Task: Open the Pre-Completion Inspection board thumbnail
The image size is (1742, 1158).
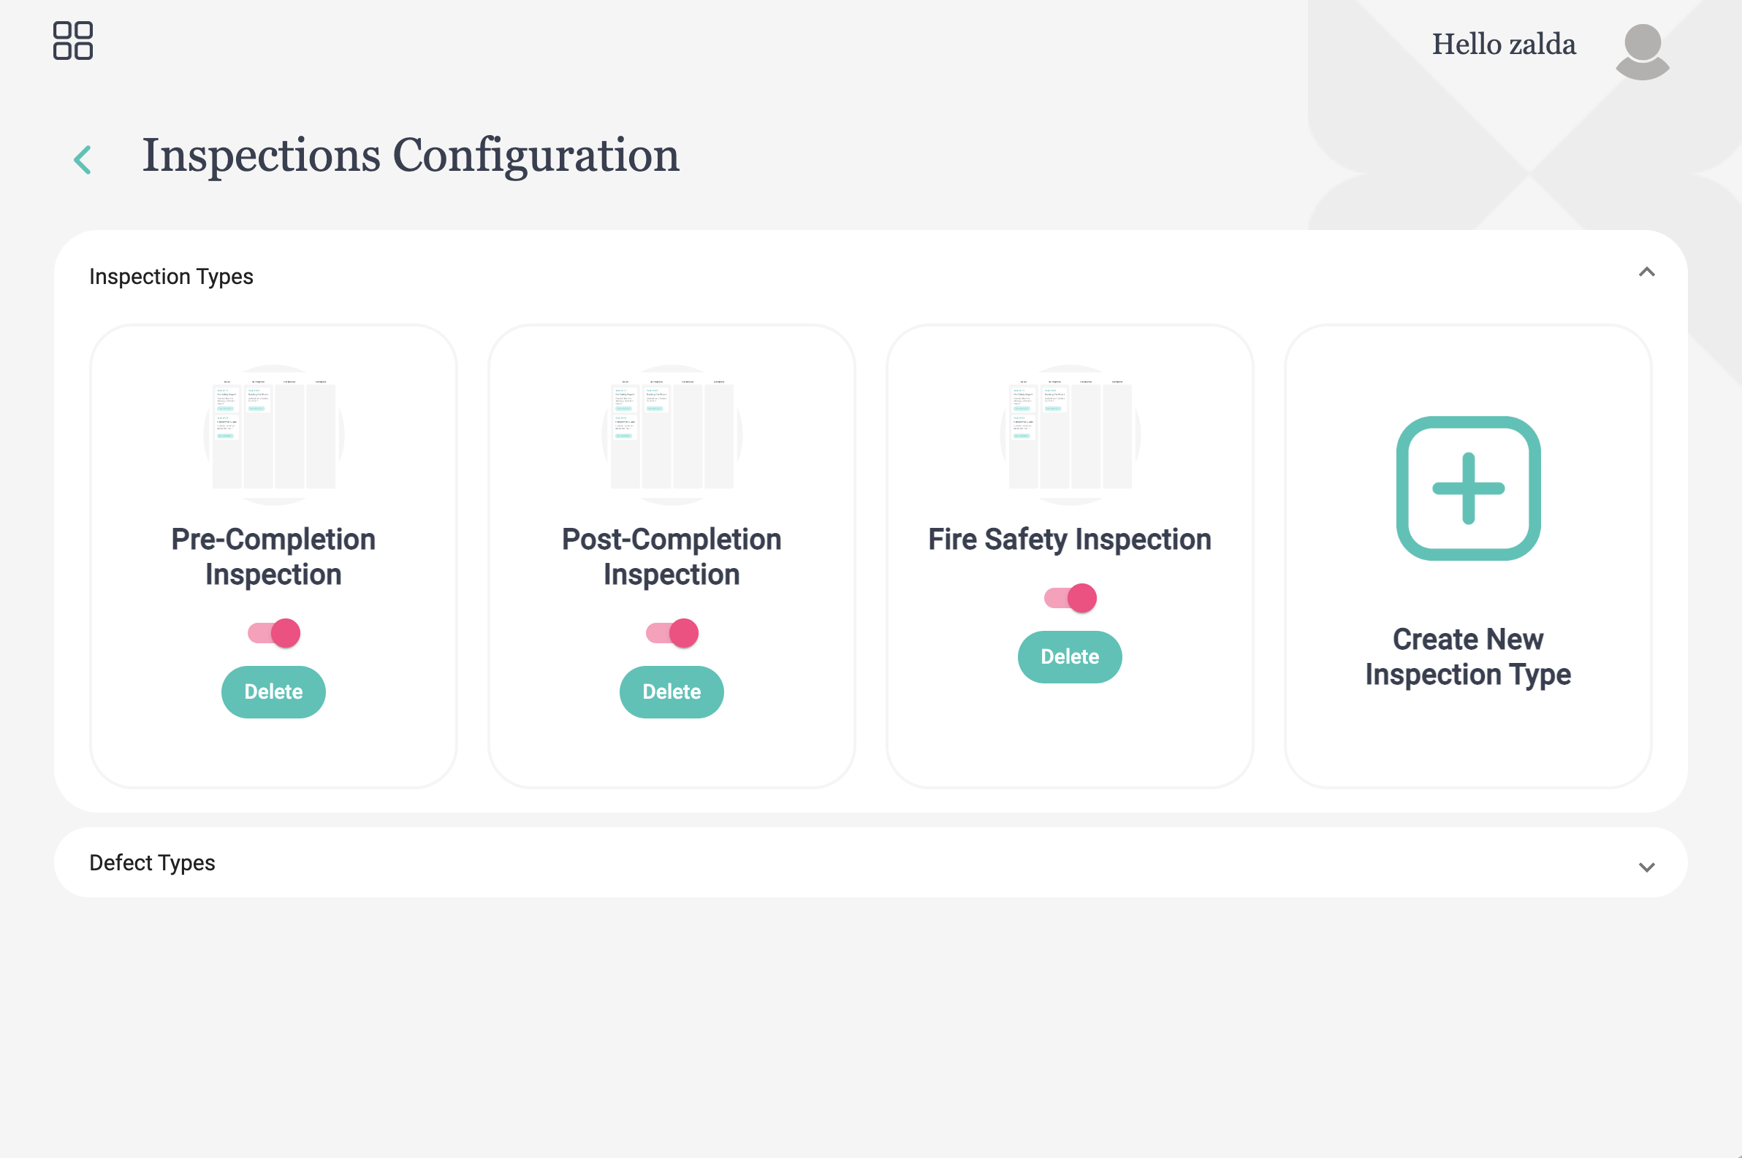Action: pos(274,435)
